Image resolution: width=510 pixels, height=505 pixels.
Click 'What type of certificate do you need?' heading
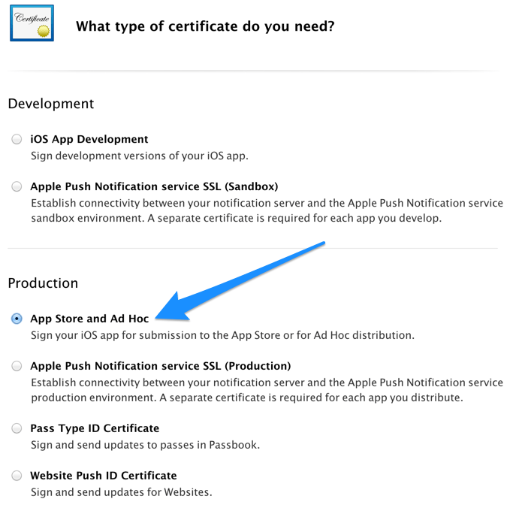205,26
